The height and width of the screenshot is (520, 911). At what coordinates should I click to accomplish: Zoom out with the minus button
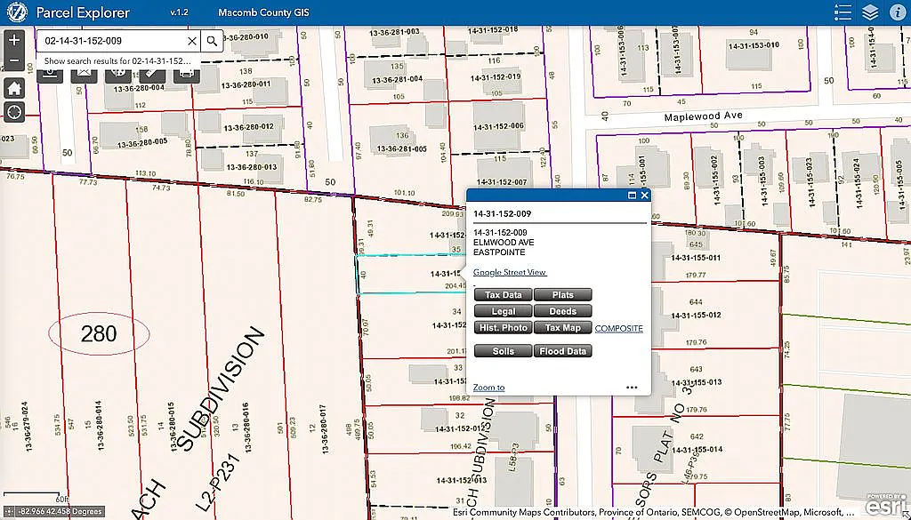[x=14, y=60]
